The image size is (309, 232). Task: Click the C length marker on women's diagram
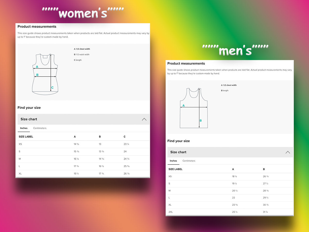52,88
